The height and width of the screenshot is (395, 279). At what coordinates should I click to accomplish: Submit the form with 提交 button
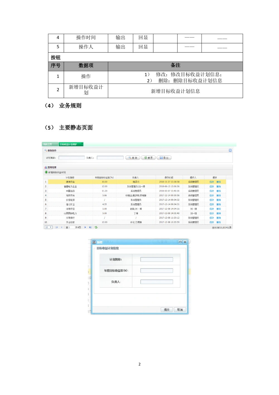[167, 310]
